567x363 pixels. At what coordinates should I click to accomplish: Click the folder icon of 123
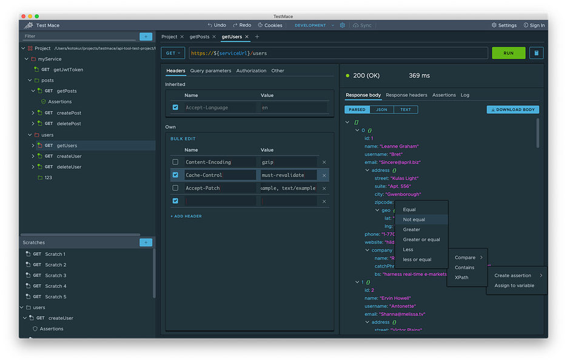tap(40, 177)
